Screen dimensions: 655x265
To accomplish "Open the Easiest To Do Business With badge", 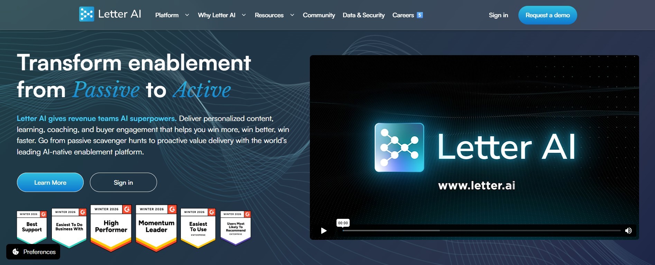I will [x=69, y=228].
